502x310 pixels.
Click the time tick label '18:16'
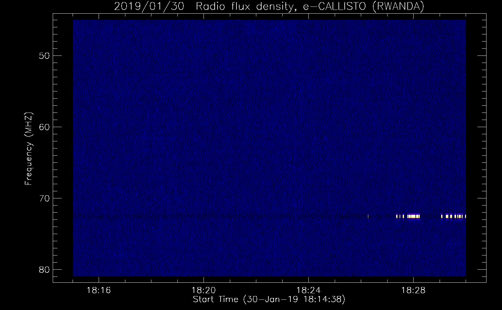99,290
